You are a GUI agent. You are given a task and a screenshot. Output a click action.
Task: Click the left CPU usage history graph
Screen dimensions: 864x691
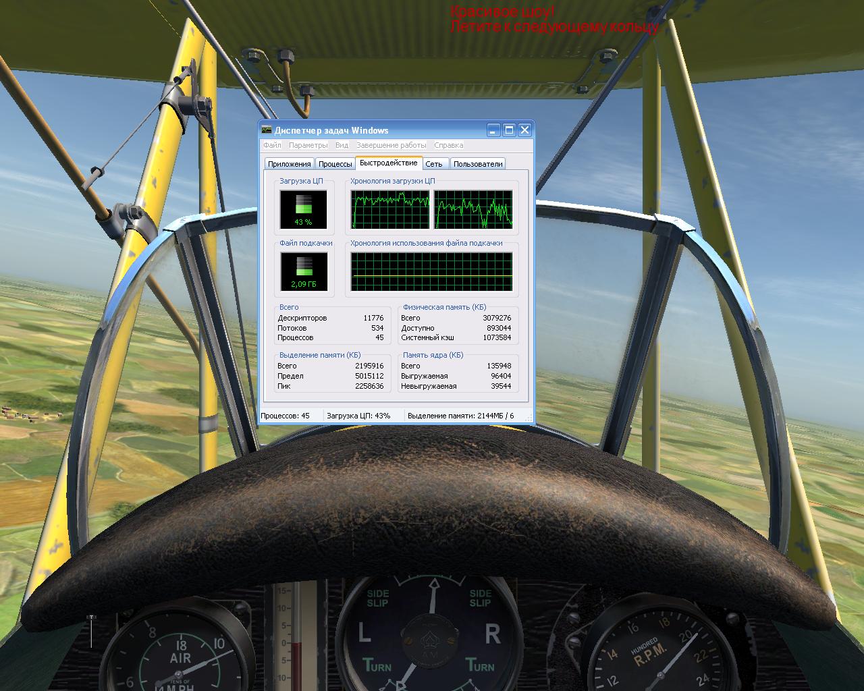coord(390,209)
